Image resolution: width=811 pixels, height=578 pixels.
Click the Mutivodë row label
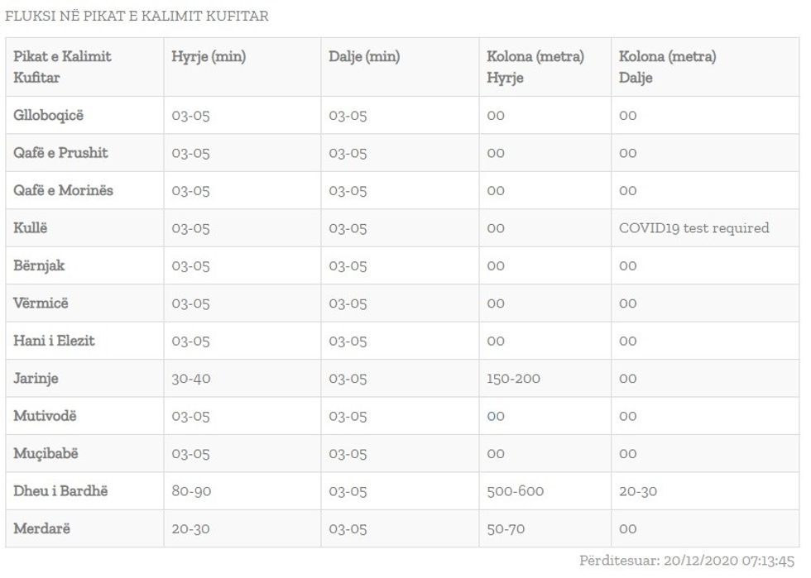pyautogui.click(x=45, y=416)
